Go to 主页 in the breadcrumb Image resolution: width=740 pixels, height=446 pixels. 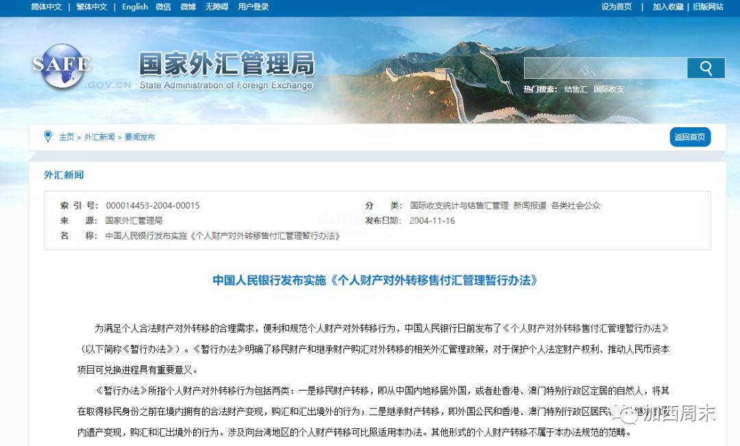pos(66,137)
